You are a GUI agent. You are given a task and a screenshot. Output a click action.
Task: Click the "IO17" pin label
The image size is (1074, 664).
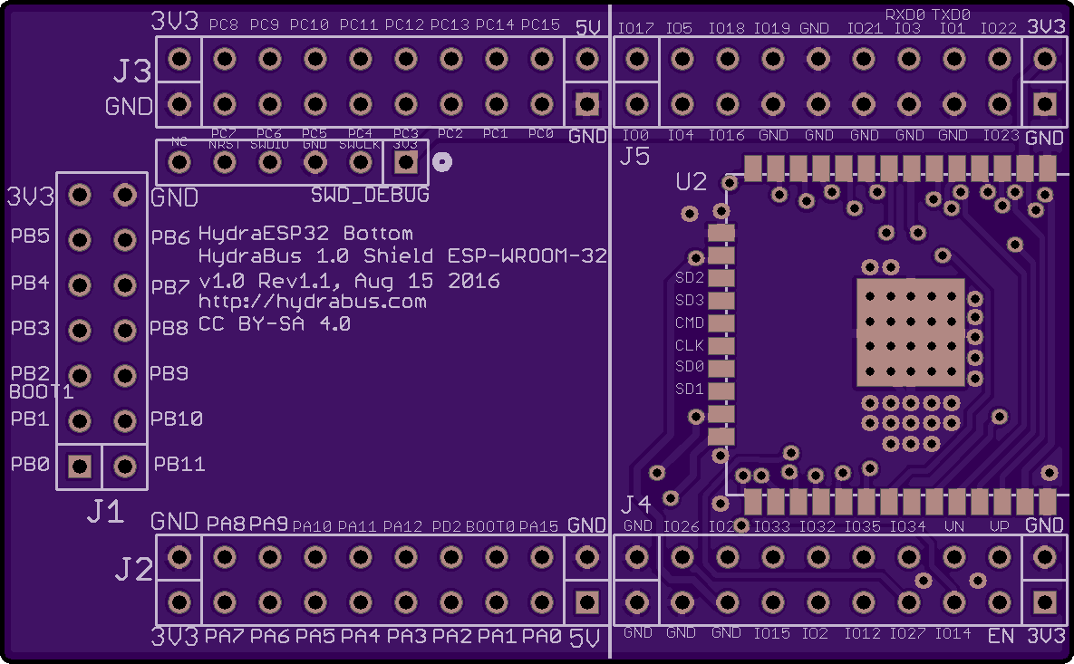635,28
